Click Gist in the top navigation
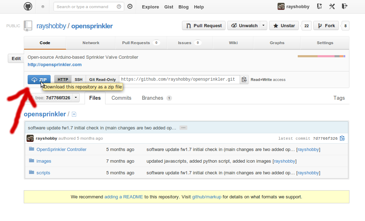This screenshot has width=365, height=221. coord(169,7)
